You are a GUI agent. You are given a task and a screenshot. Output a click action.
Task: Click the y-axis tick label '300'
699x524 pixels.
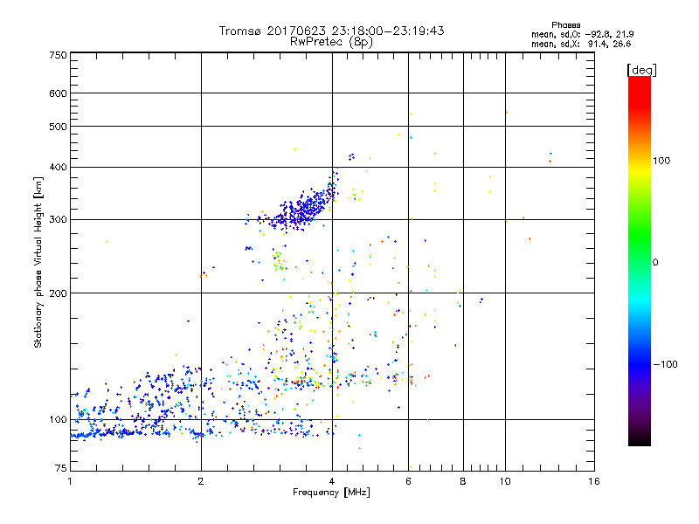coord(58,219)
